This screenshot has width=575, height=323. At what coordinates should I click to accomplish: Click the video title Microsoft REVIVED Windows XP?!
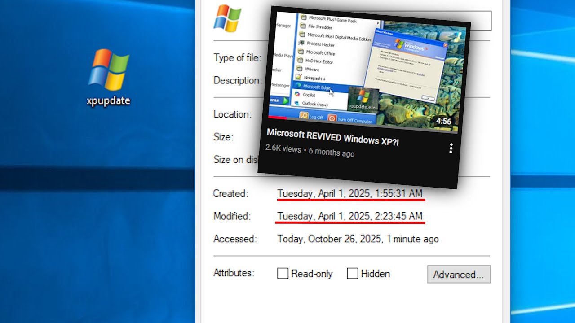pyautogui.click(x=333, y=137)
